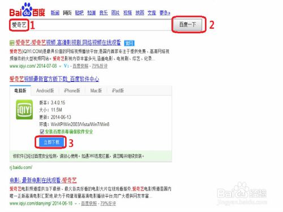The height and width of the screenshot is (212, 283).
Task: Click the rj.baidu.com/ URL text
Action: pyautogui.click(x=21, y=167)
